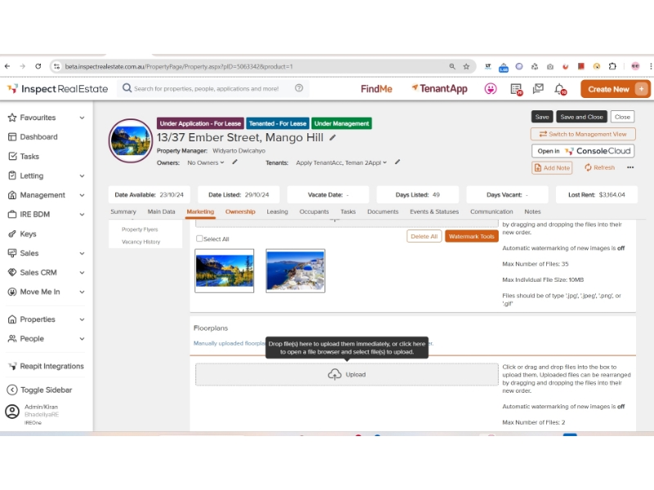Image resolution: width=654 pixels, height=490 pixels.
Task: Click the pink smiley face icon
Action: (x=490, y=89)
